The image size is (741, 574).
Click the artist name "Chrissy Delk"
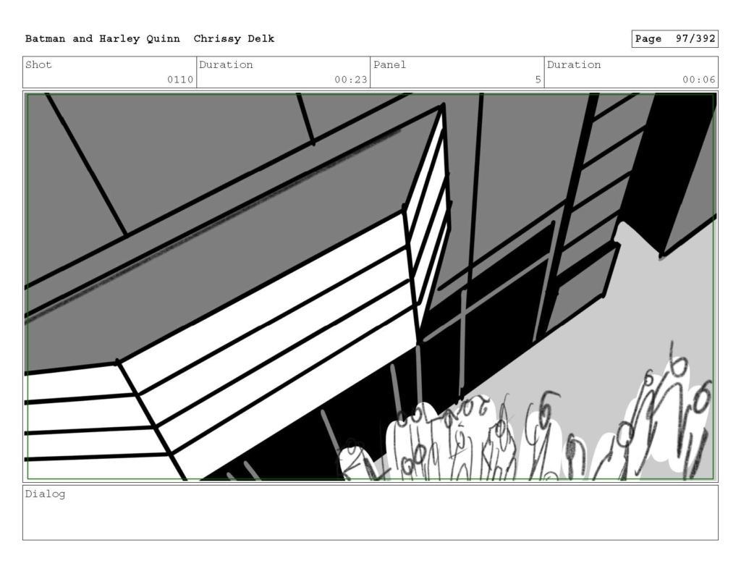point(234,39)
